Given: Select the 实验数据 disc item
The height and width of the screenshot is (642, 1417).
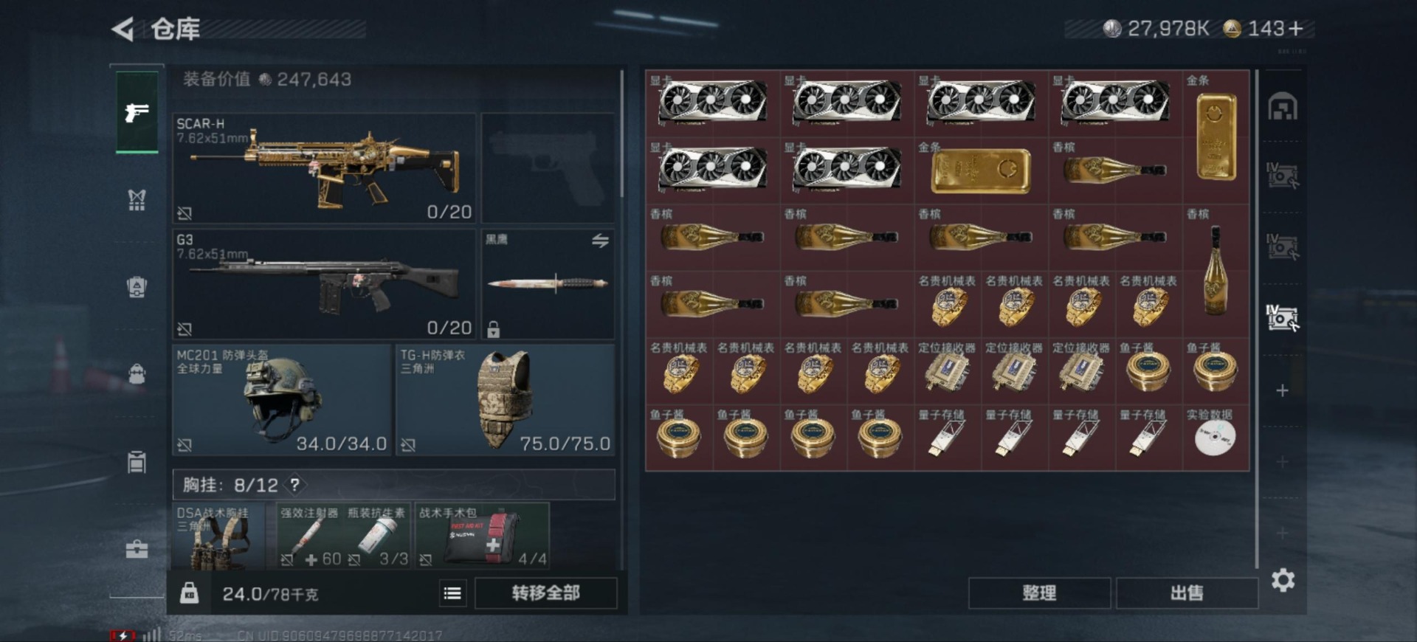Looking at the screenshot, I should click(1216, 437).
